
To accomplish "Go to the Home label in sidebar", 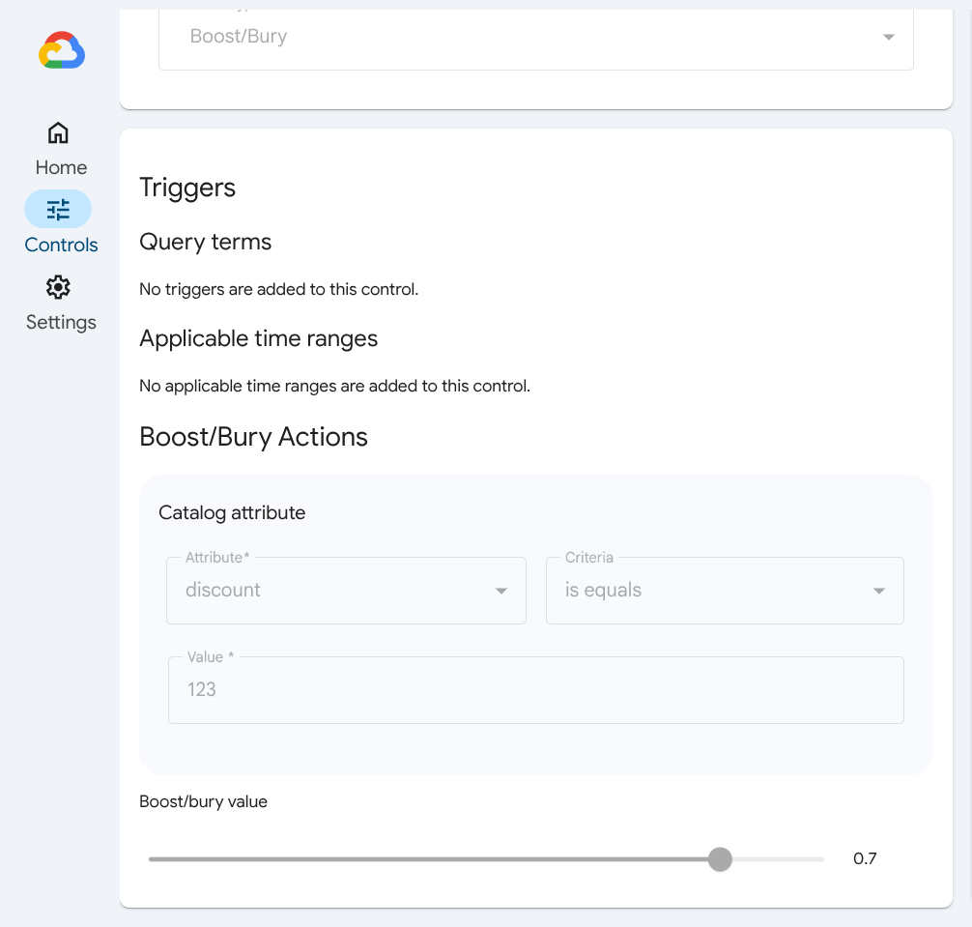I will (61, 167).
